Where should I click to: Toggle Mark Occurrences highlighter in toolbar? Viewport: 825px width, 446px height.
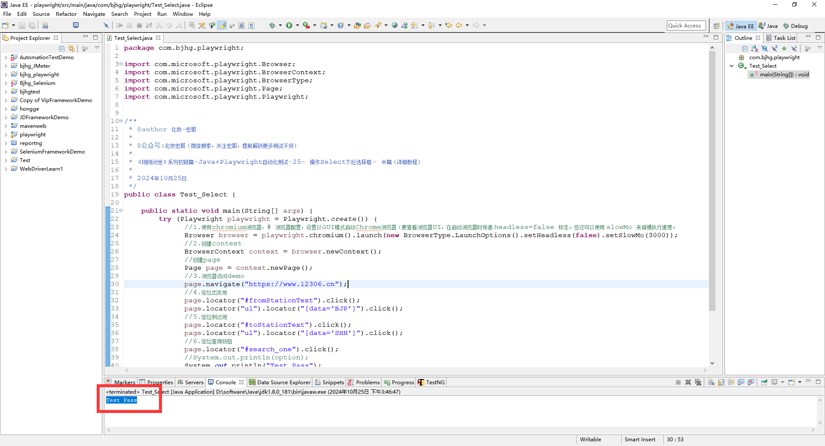[222, 26]
